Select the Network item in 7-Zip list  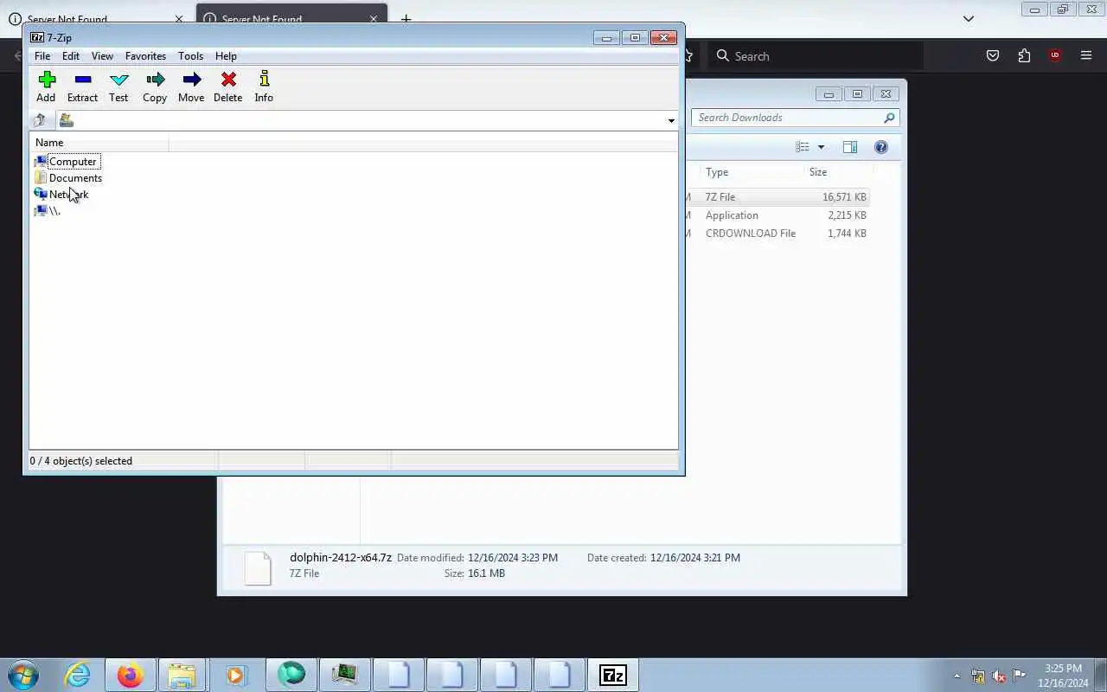pyautogui.click(x=61, y=195)
